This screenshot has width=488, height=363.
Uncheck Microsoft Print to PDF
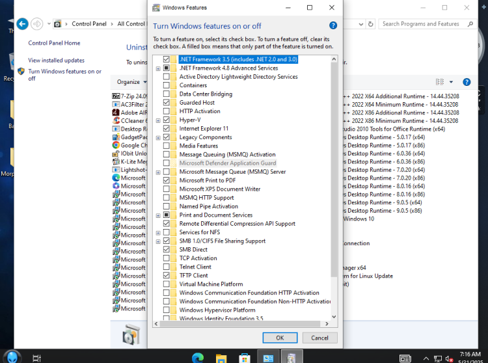(x=166, y=180)
